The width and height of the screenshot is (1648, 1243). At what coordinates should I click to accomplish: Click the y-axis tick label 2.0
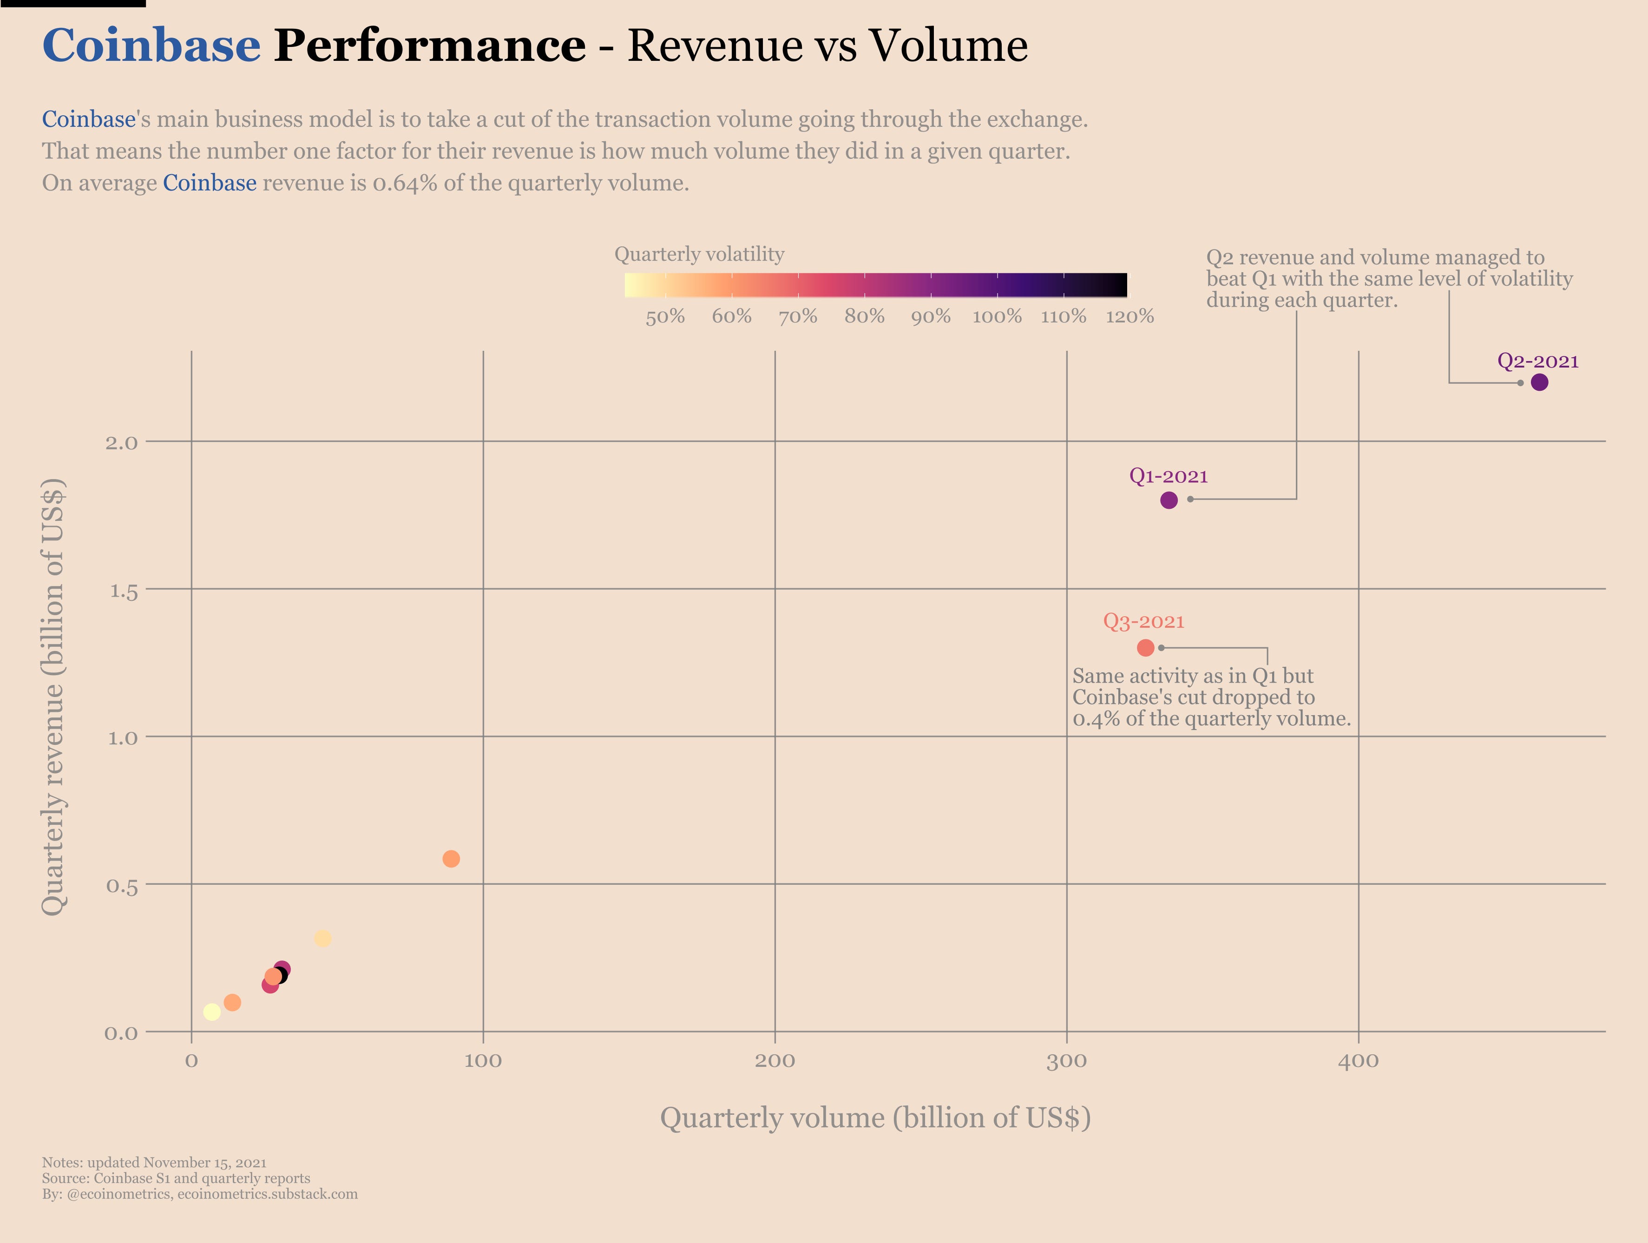coord(121,443)
